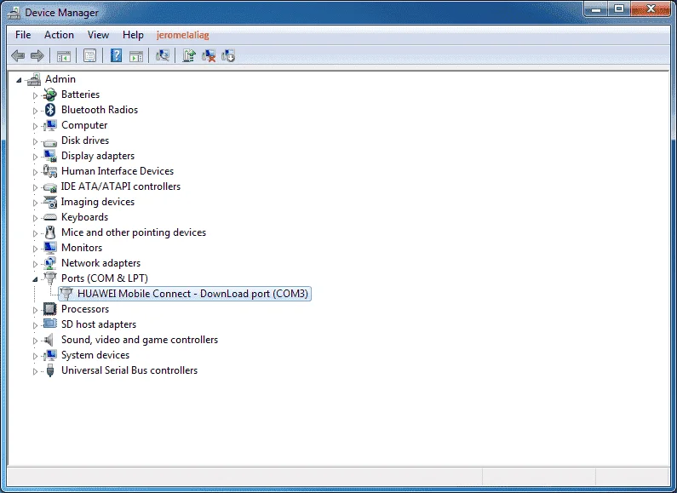Collapse the Ports (COM & LPT) node arrow
The image size is (677, 493).
[35, 279]
